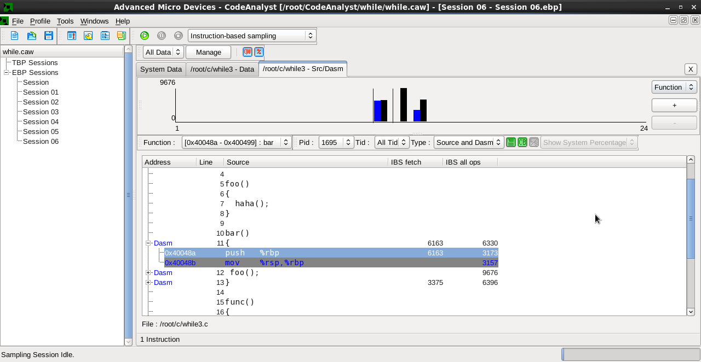Switch to the System Data tab
The width and height of the screenshot is (701, 362).
[x=160, y=69]
